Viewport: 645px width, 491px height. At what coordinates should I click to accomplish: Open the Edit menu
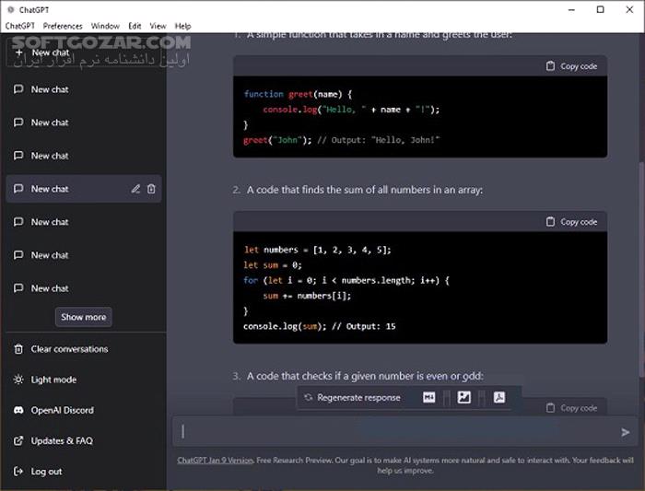click(135, 26)
